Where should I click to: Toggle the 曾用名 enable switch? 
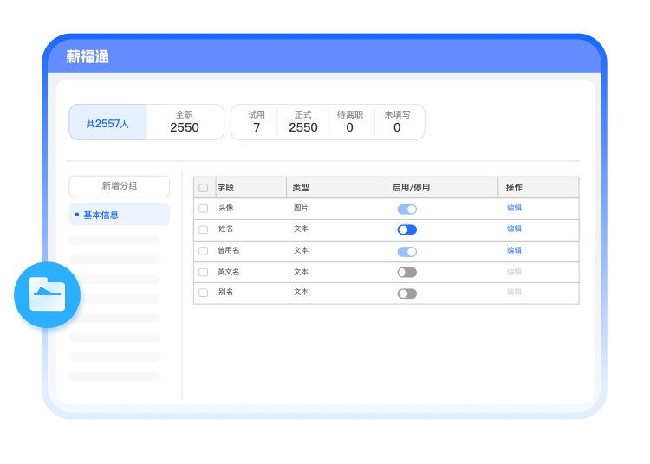(406, 251)
